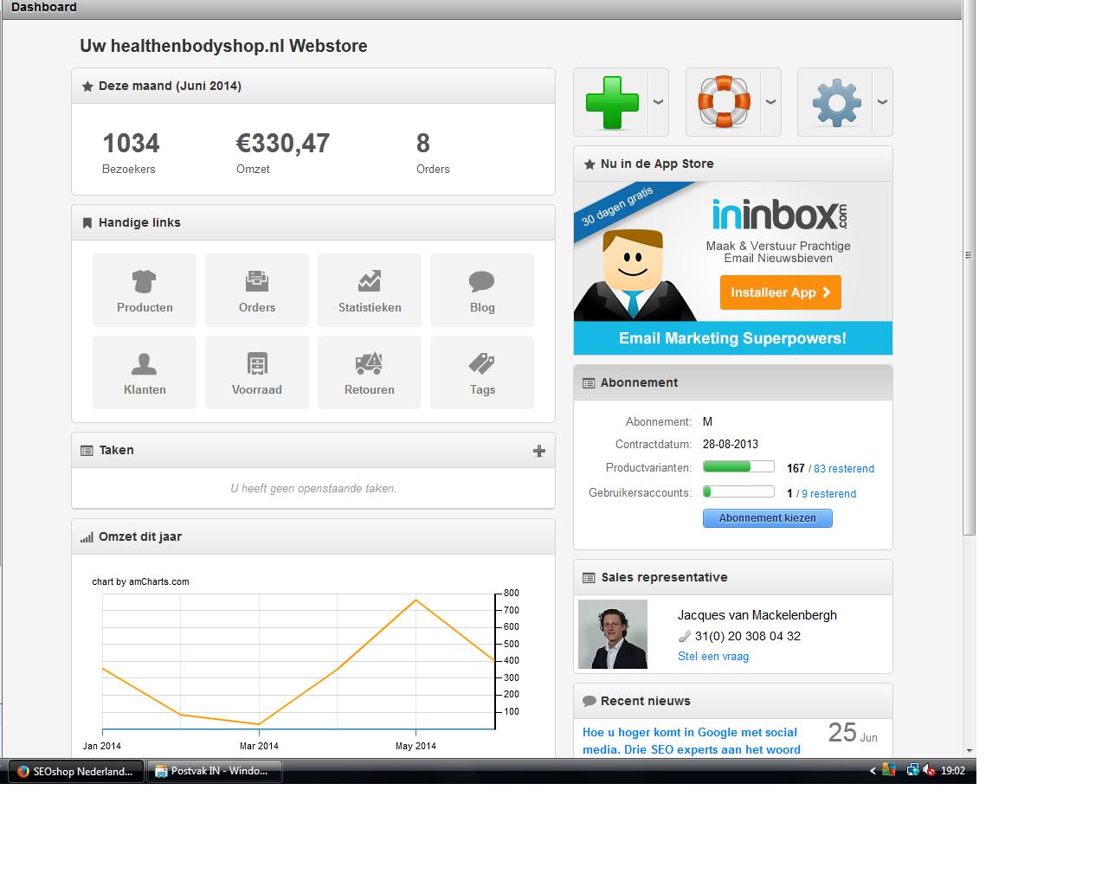Click the network tray icon
The width and height of the screenshot is (1108, 886).
912,770
